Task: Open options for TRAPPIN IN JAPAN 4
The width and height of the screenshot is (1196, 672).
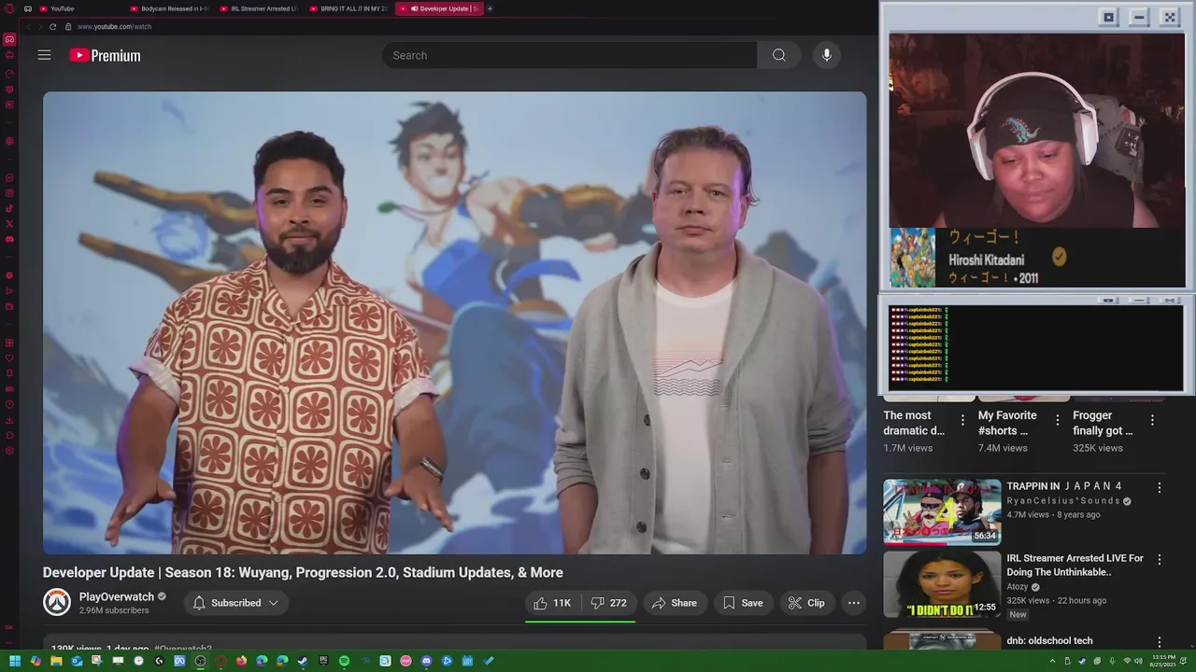Action: [x=1159, y=487]
